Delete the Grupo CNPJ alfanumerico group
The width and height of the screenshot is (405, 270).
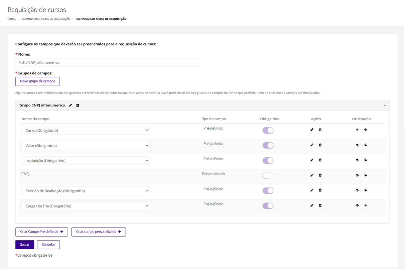78,105
